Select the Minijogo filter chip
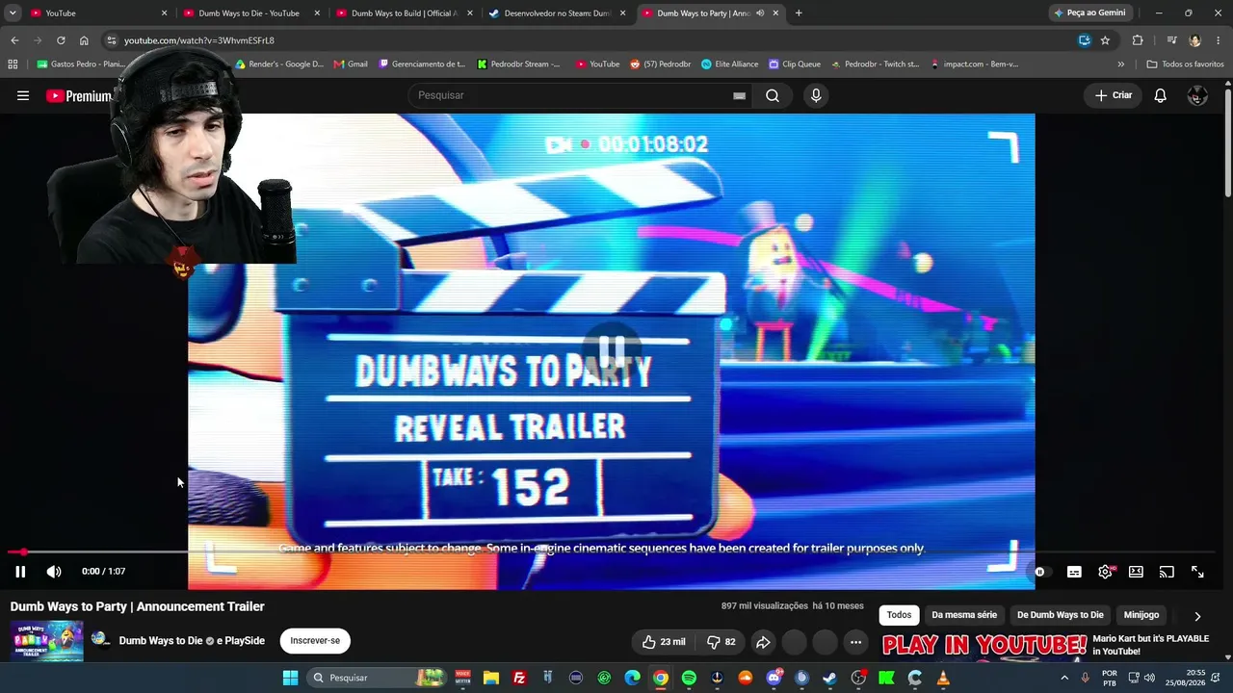This screenshot has height=693, width=1233. 1141,615
